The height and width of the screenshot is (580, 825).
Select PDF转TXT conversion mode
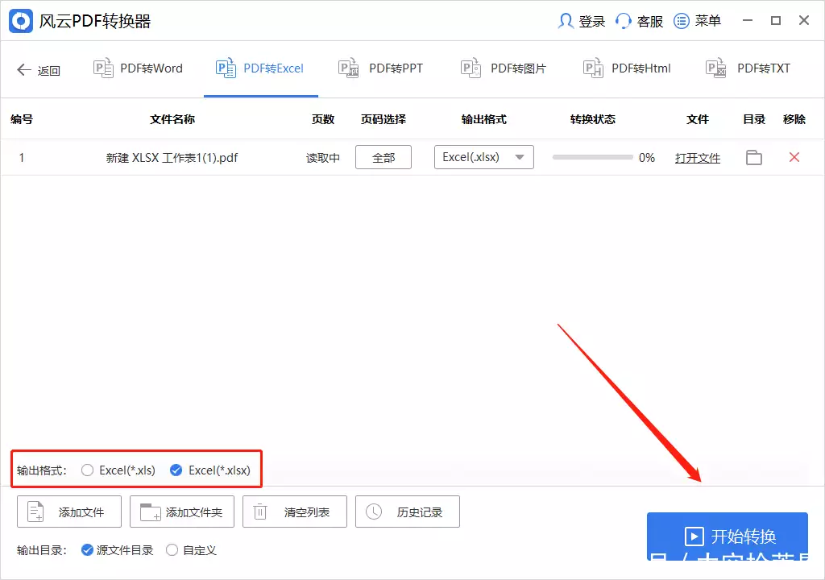[x=748, y=68]
